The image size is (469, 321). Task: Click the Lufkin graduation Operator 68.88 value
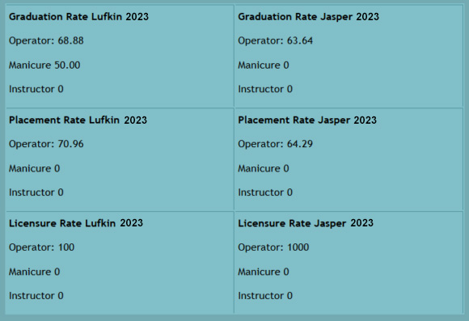point(46,40)
